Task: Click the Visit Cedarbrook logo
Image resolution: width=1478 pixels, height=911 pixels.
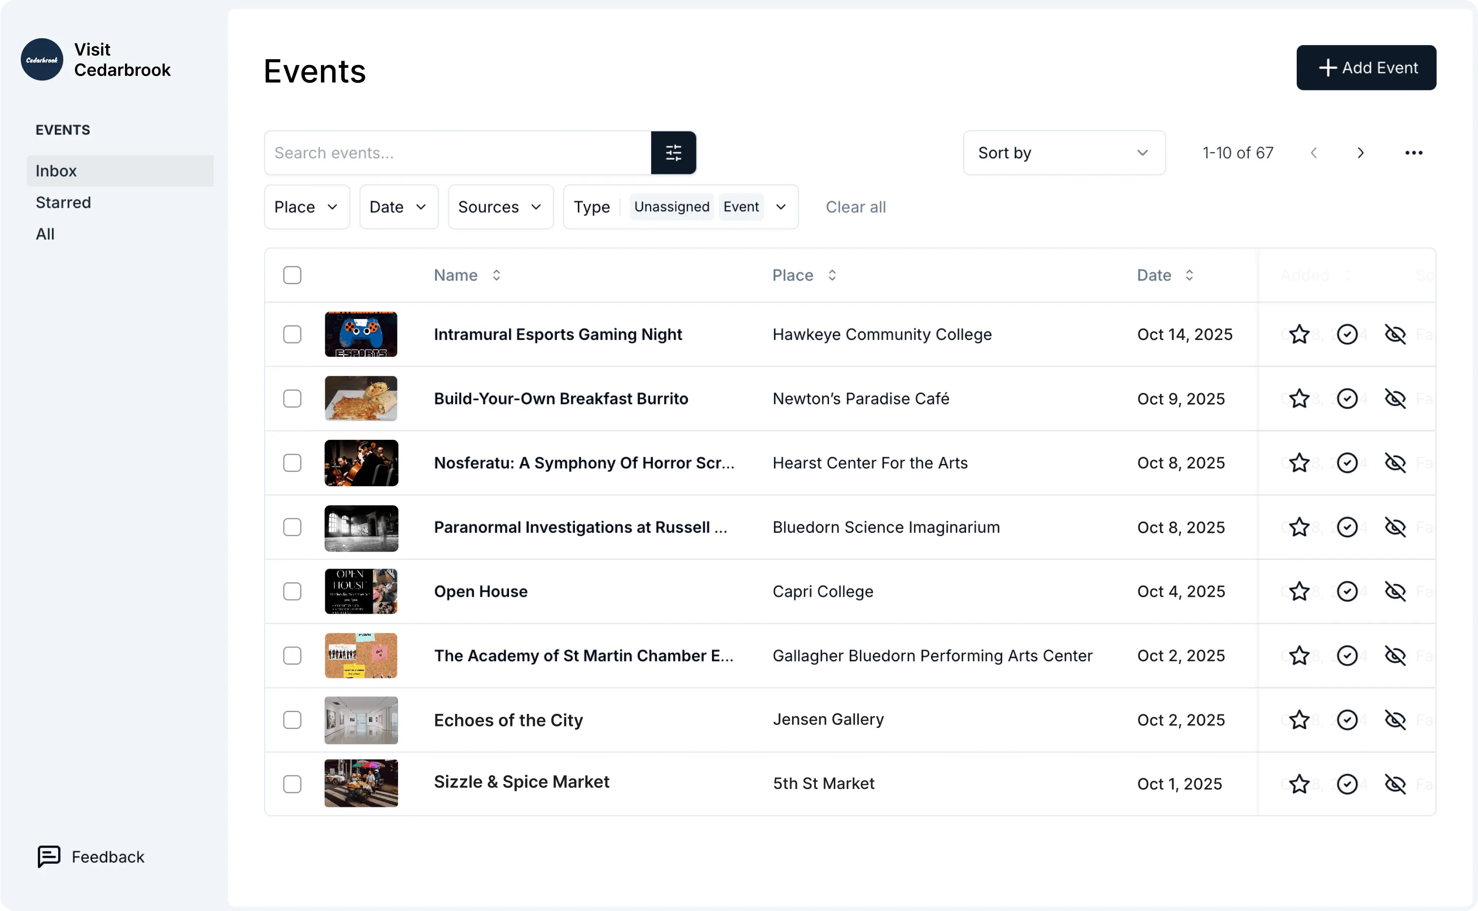Action: point(42,60)
